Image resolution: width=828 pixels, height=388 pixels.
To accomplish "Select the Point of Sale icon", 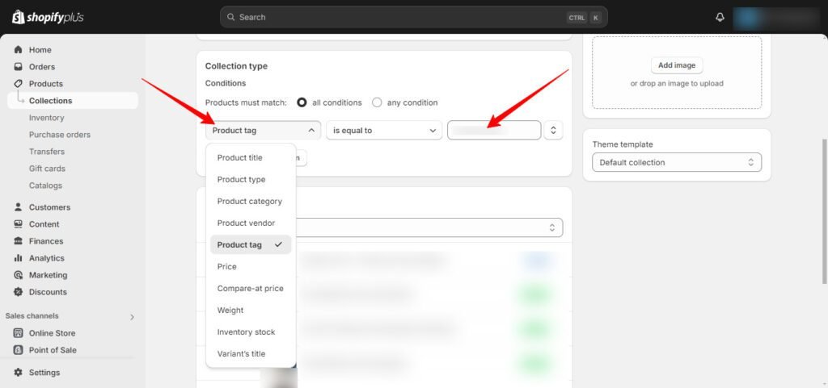I will tap(19, 350).
